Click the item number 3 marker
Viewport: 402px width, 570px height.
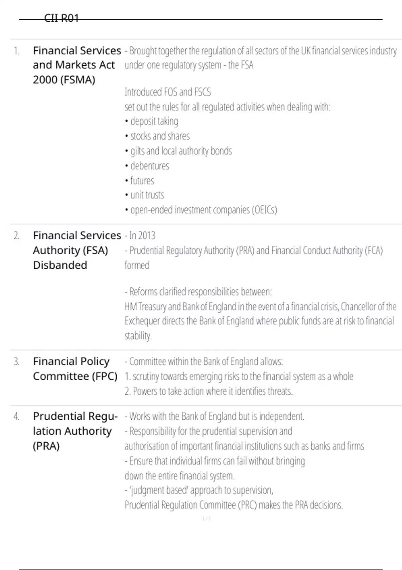click(16, 362)
